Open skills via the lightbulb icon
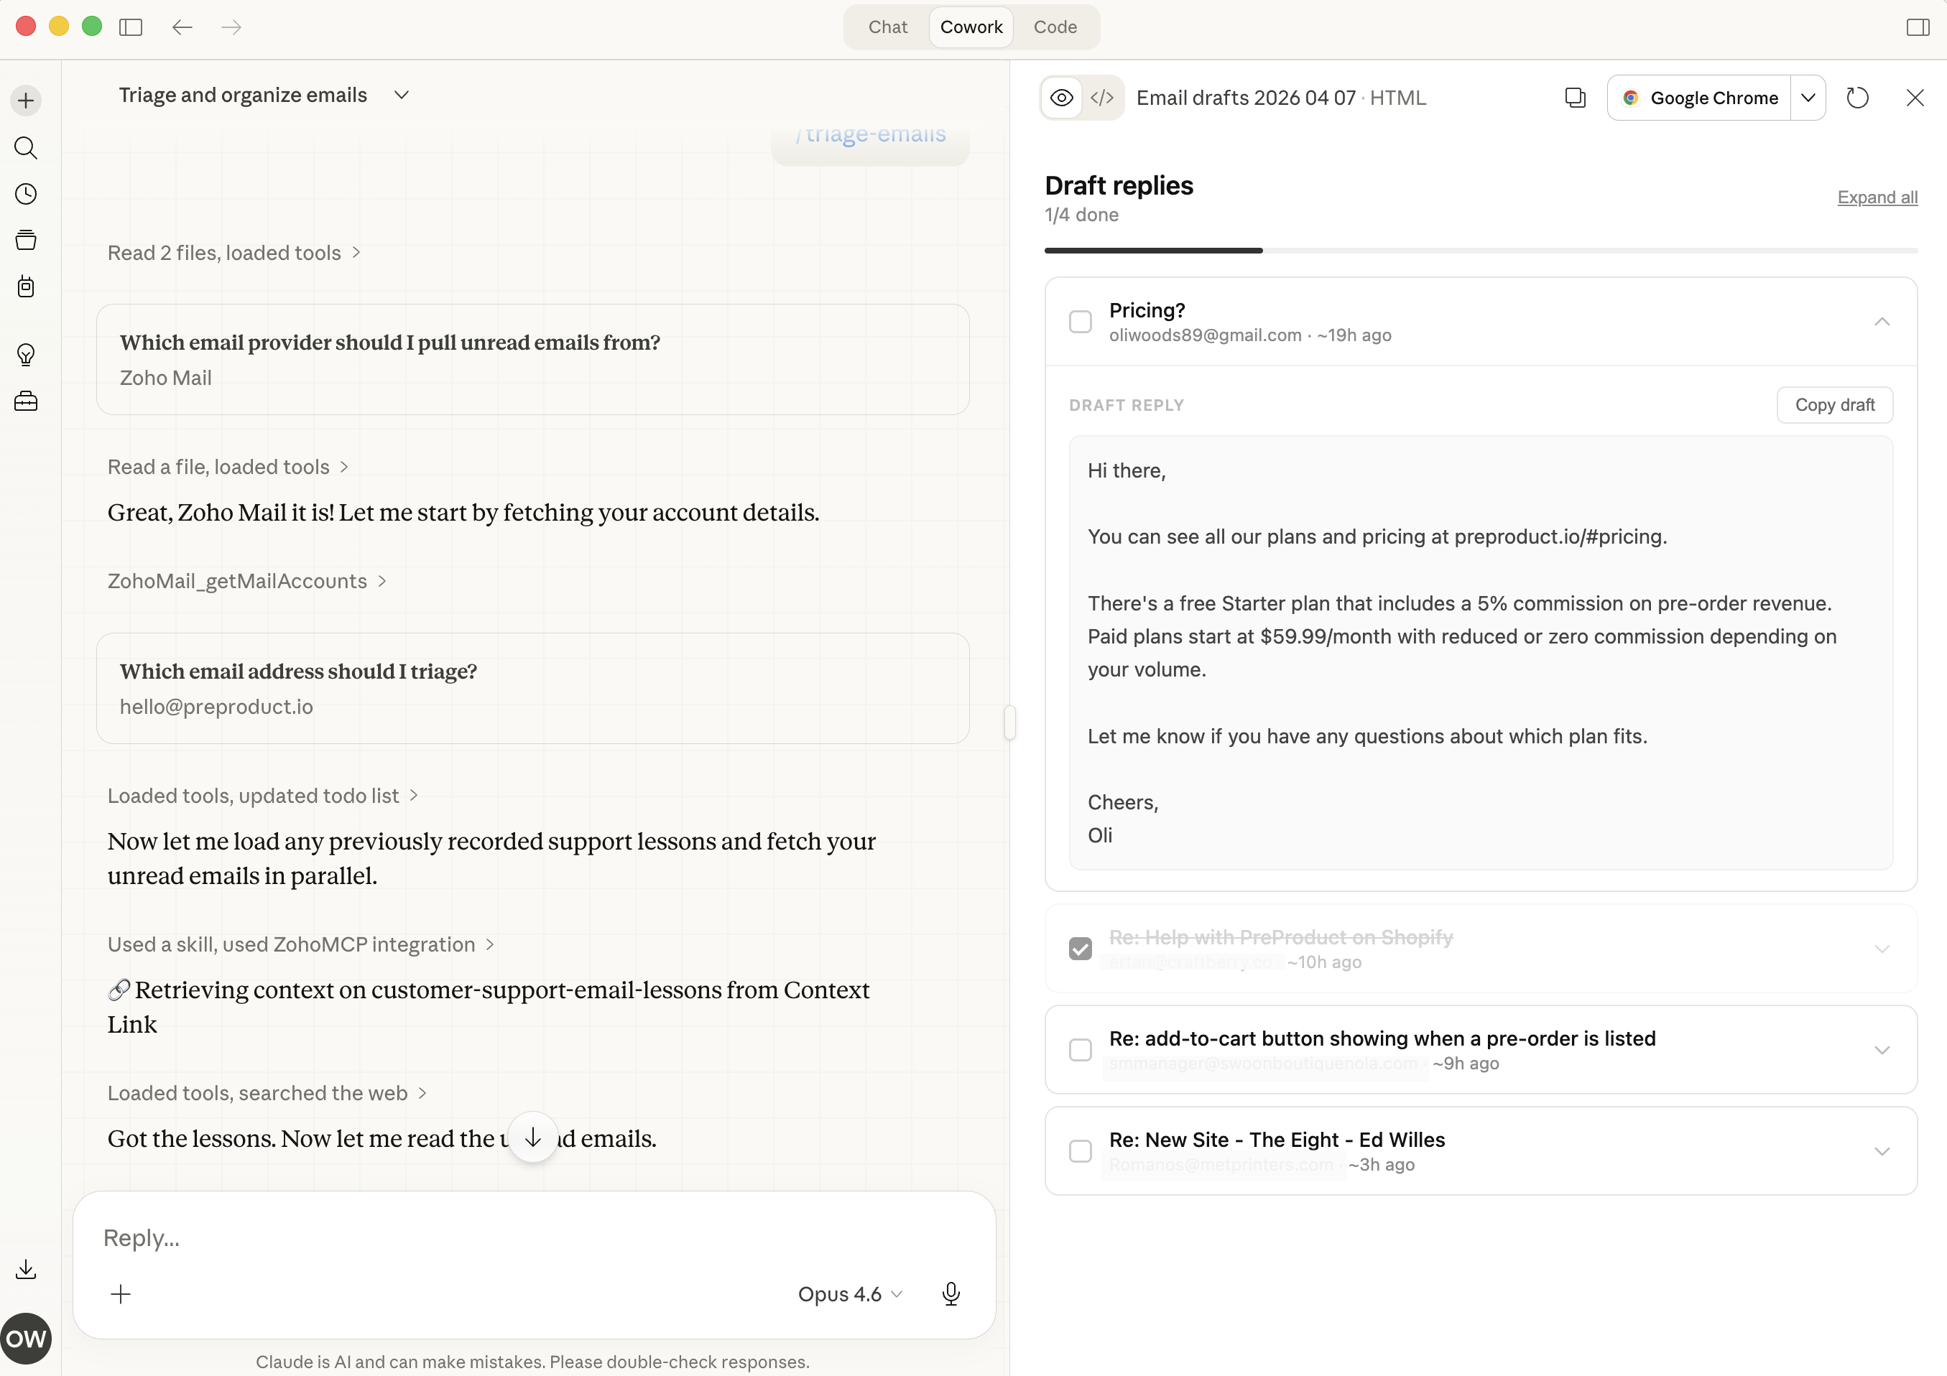The width and height of the screenshot is (1947, 1376). (x=25, y=354)
